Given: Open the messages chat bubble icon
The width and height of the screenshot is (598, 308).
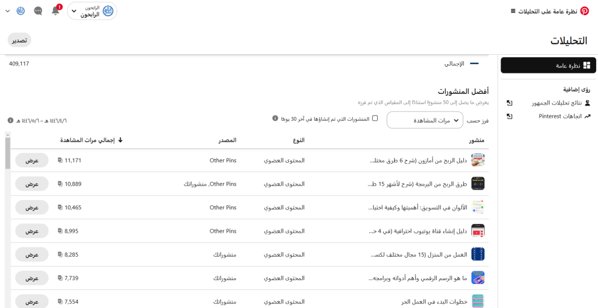Looking at the screenshot, I should [x=38, y=10].
